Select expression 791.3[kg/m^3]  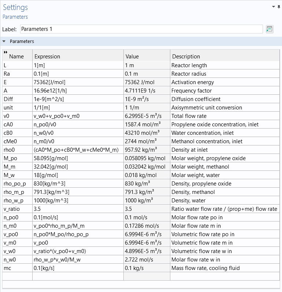click(x=78, y=192)
